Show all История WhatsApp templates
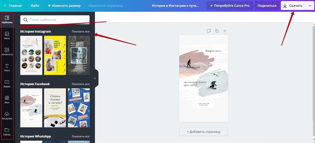The height and width of the screenshot is (143, 315). pyautogui.click(x=81, y=136)
